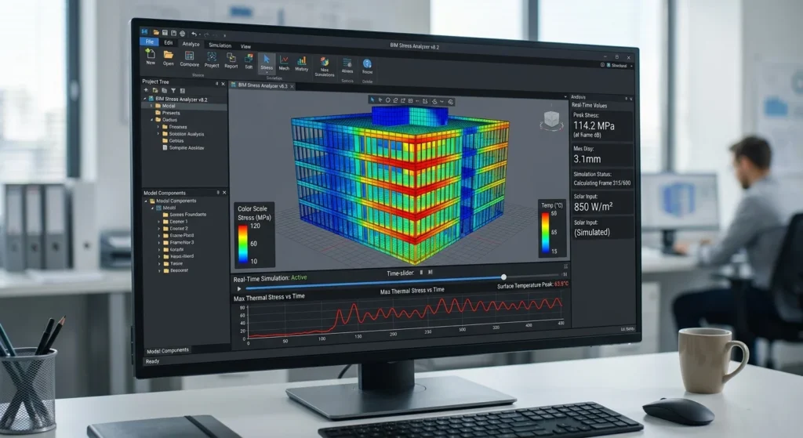Open the File menu
The height and width of the screenshot is (438, 803).
click(x=150, y=42)
